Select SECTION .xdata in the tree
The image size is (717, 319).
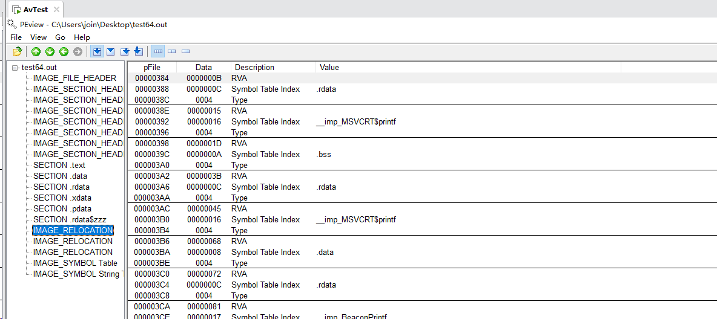click(x=62, y=198)
